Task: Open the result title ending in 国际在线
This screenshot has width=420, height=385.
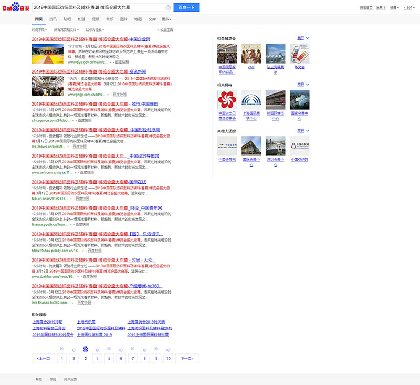Action: click(89, 182)
